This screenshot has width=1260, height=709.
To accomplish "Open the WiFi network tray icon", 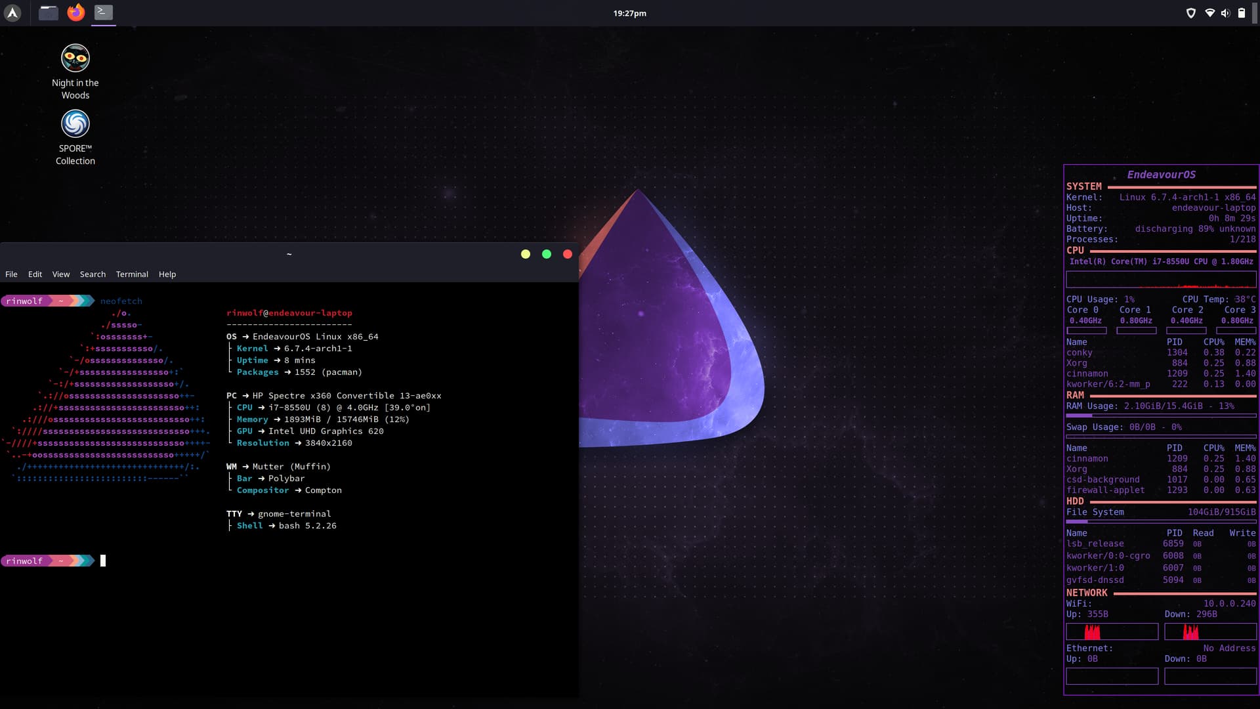I will tap(1209, 13).
